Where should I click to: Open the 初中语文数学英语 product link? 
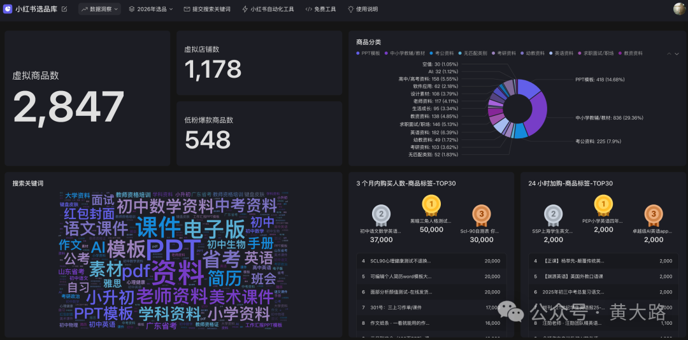(x=381, y=231)
